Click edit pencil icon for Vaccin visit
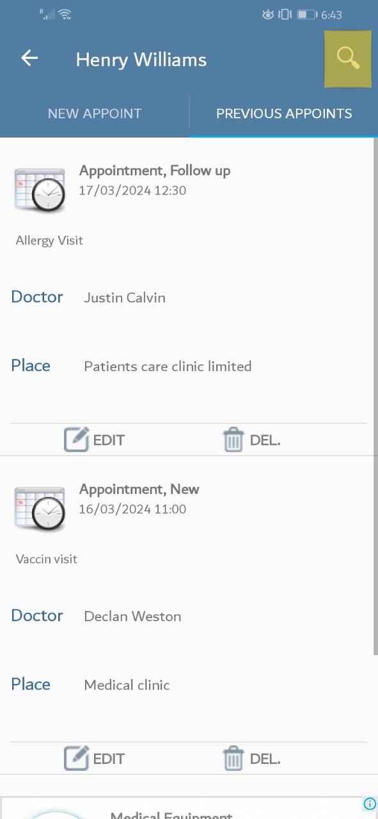Image resolution: width=378 pixels, height=819 pixels. point(77,758)
